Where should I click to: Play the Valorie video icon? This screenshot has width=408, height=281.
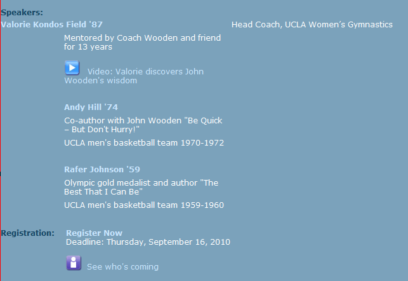(x=72, y=68)
